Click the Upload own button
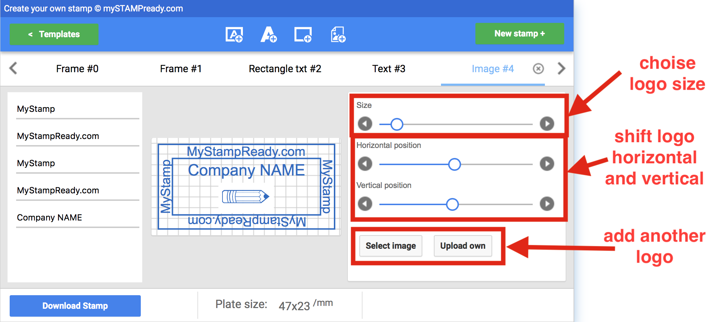This screenshot has height=322, width=724. tap(463, 246)
